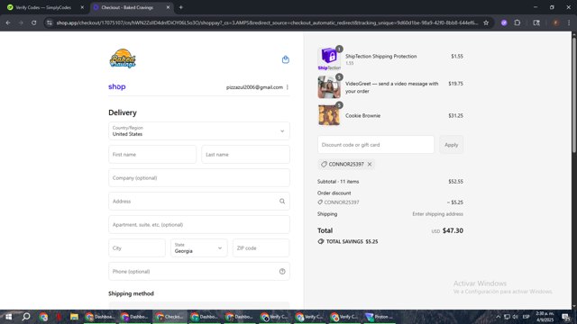This screenshot has height=324, width=577.
Task: Open the State dropdown showing Georgia
Action: click(x=198, y=248)
